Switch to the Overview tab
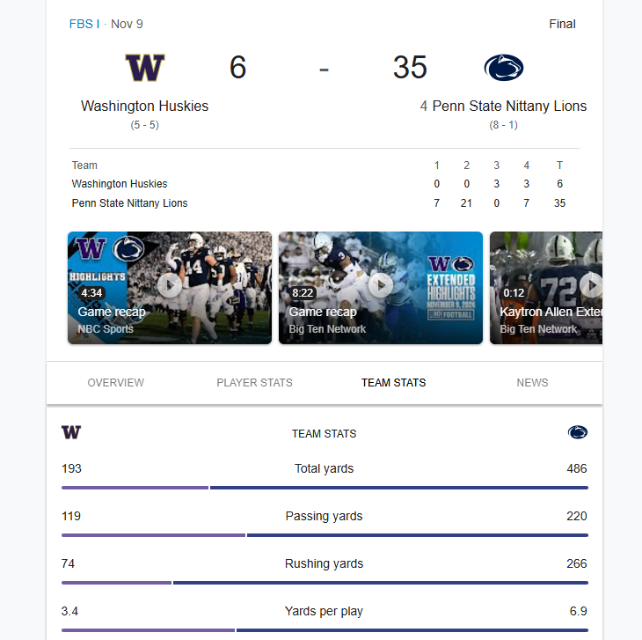The height and width of the screenshot is (640, 642). 116,383
